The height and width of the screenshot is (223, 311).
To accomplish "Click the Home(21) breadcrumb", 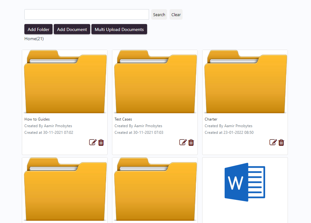I will point(34,39).
